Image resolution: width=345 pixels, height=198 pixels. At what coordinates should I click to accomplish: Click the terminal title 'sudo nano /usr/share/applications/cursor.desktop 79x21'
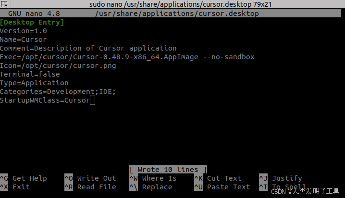pyautogui.click(x=180, y=4)
